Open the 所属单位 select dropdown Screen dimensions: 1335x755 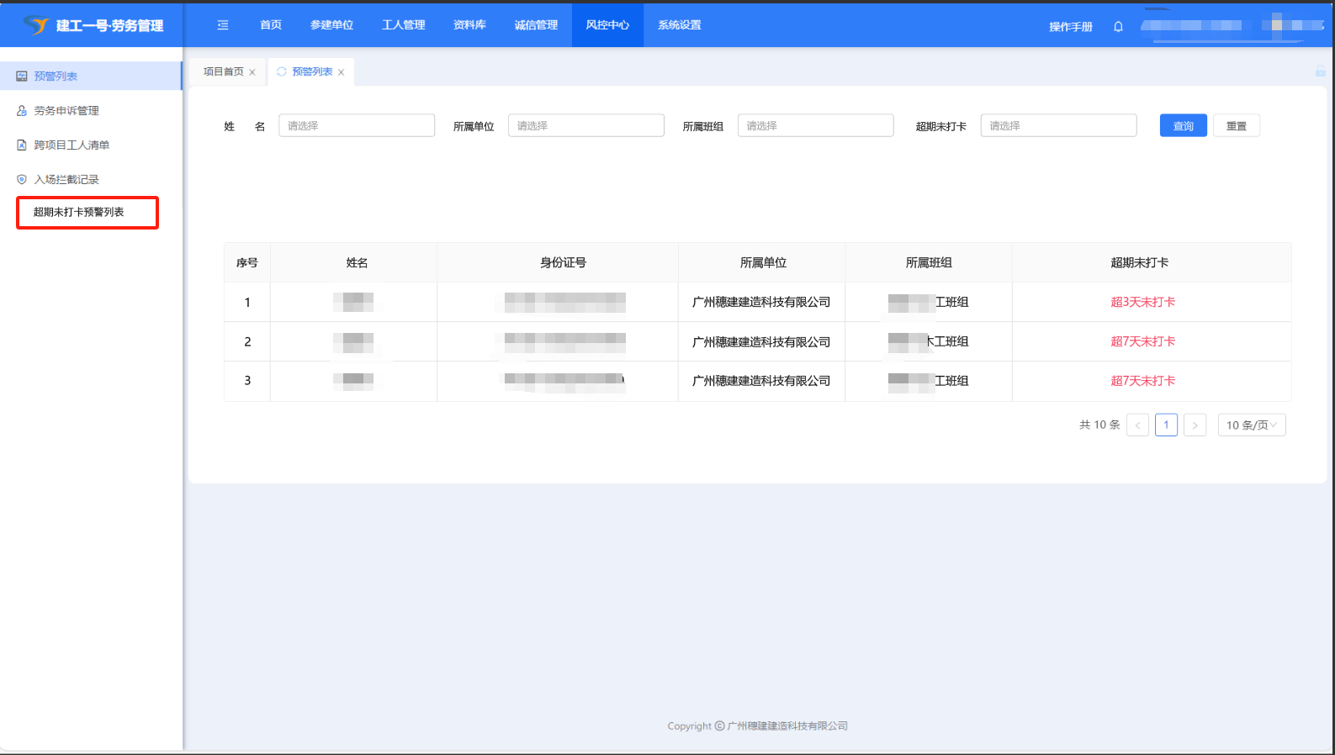[x=585, y=126]
